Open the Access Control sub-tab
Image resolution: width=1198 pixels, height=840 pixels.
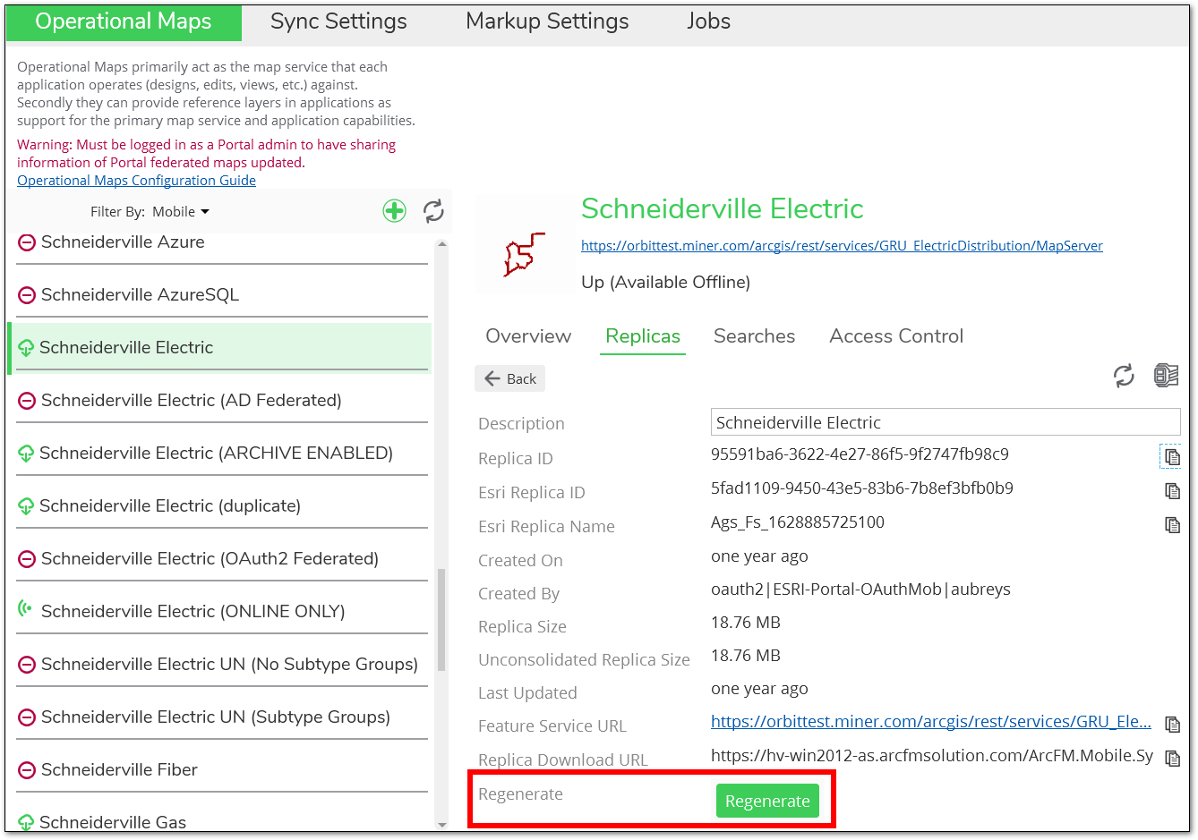[896, 336]
